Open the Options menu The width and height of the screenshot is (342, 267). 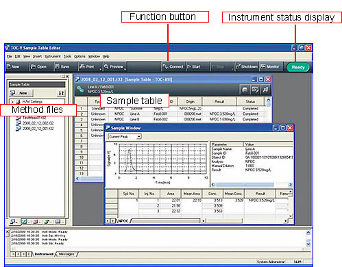tap(80, 56)
